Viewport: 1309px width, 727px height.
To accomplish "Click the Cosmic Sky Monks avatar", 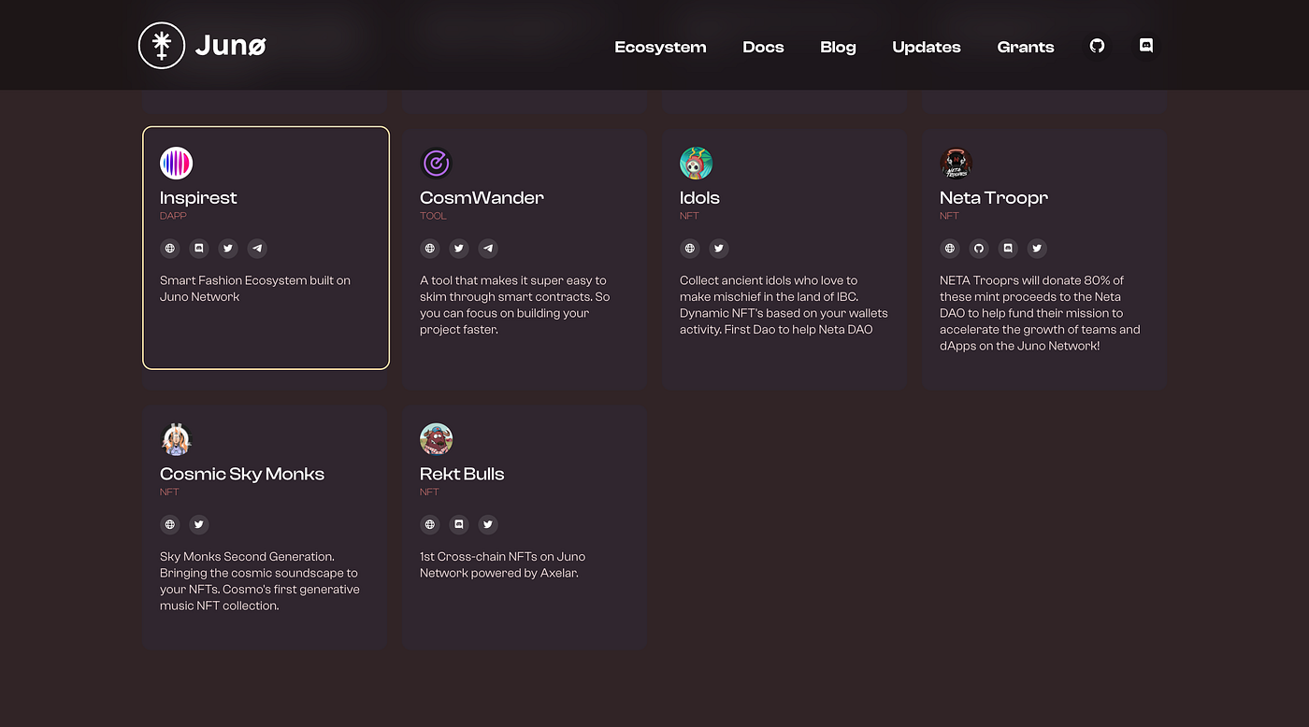I will (176, 439).
